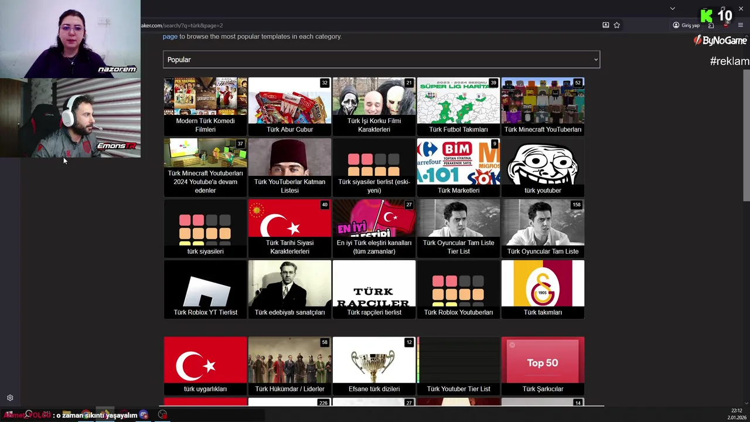Open Türk takımları Galatasaray card

(543, 290)
